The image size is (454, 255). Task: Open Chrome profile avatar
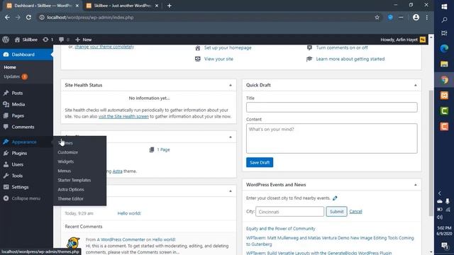[x=416, y=17]
